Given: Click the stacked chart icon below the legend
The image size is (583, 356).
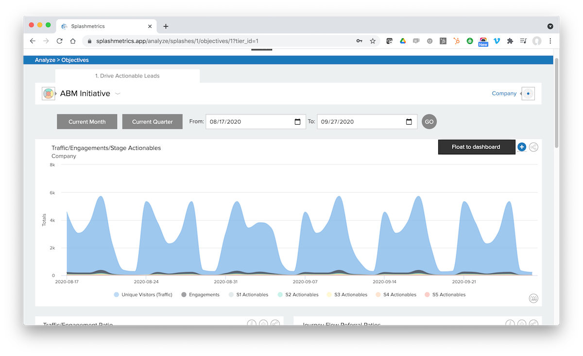Looking at the screenshot, I should 533,298.
